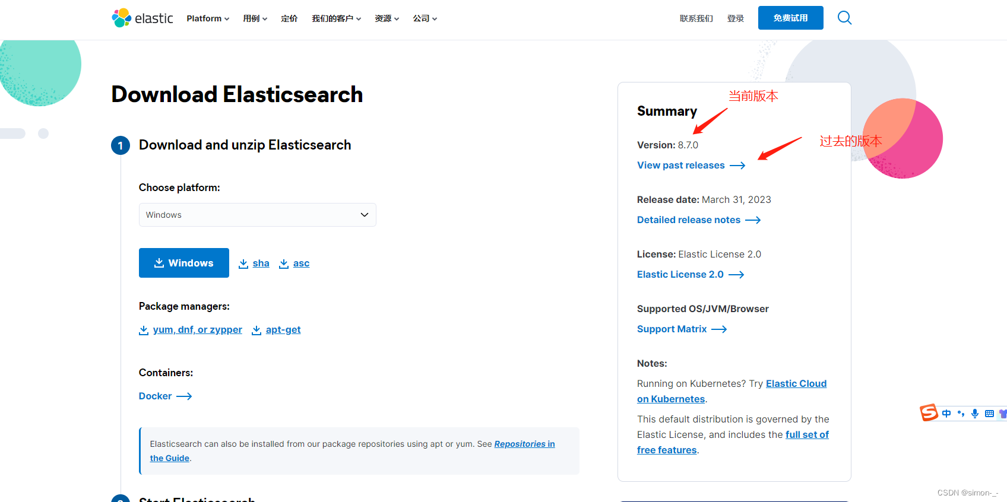Open the Choose platform Windows dropdown
Image resolution: width=1007 pixels, height=502 pixels.
pos(258,215)
